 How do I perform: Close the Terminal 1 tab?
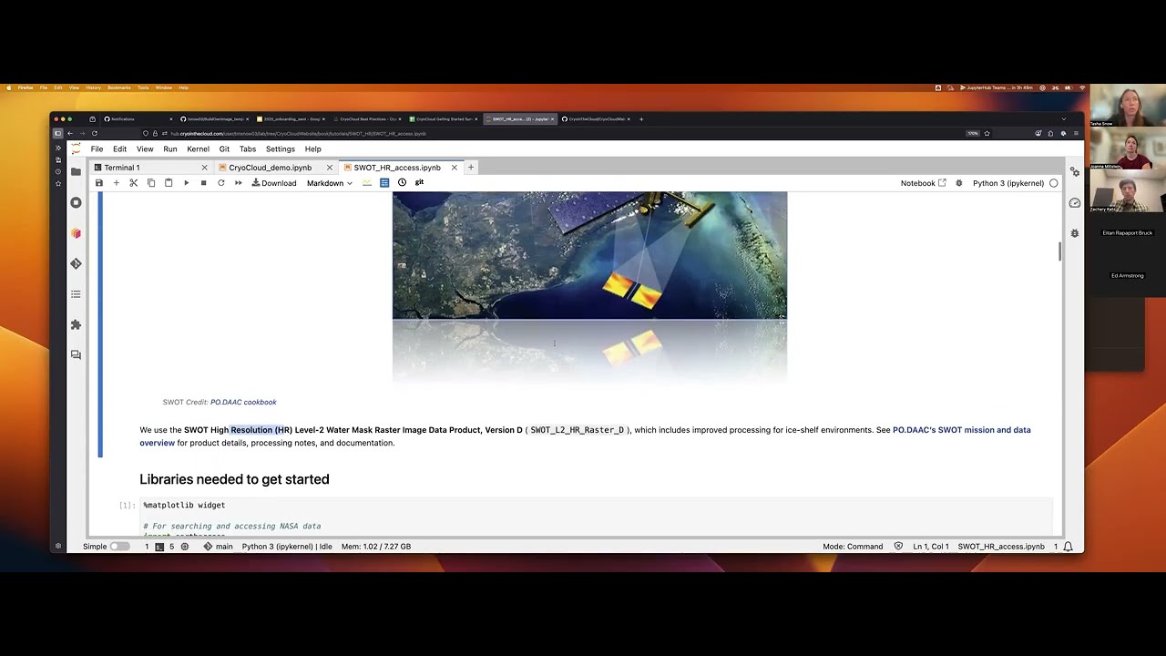coord(204,168)
